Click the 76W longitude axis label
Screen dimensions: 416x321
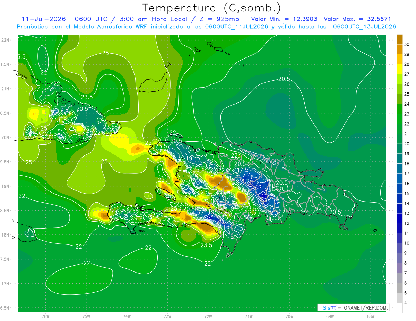[45, 316]
